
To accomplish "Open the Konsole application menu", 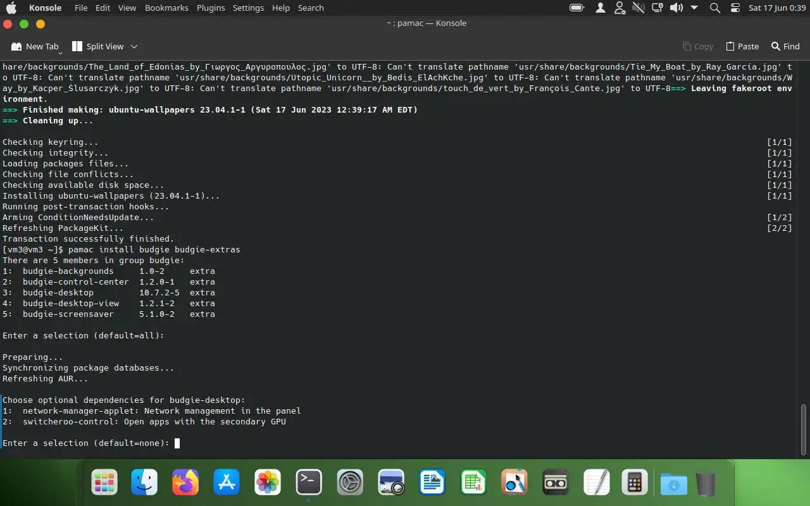I will click(x=46, y=8).
